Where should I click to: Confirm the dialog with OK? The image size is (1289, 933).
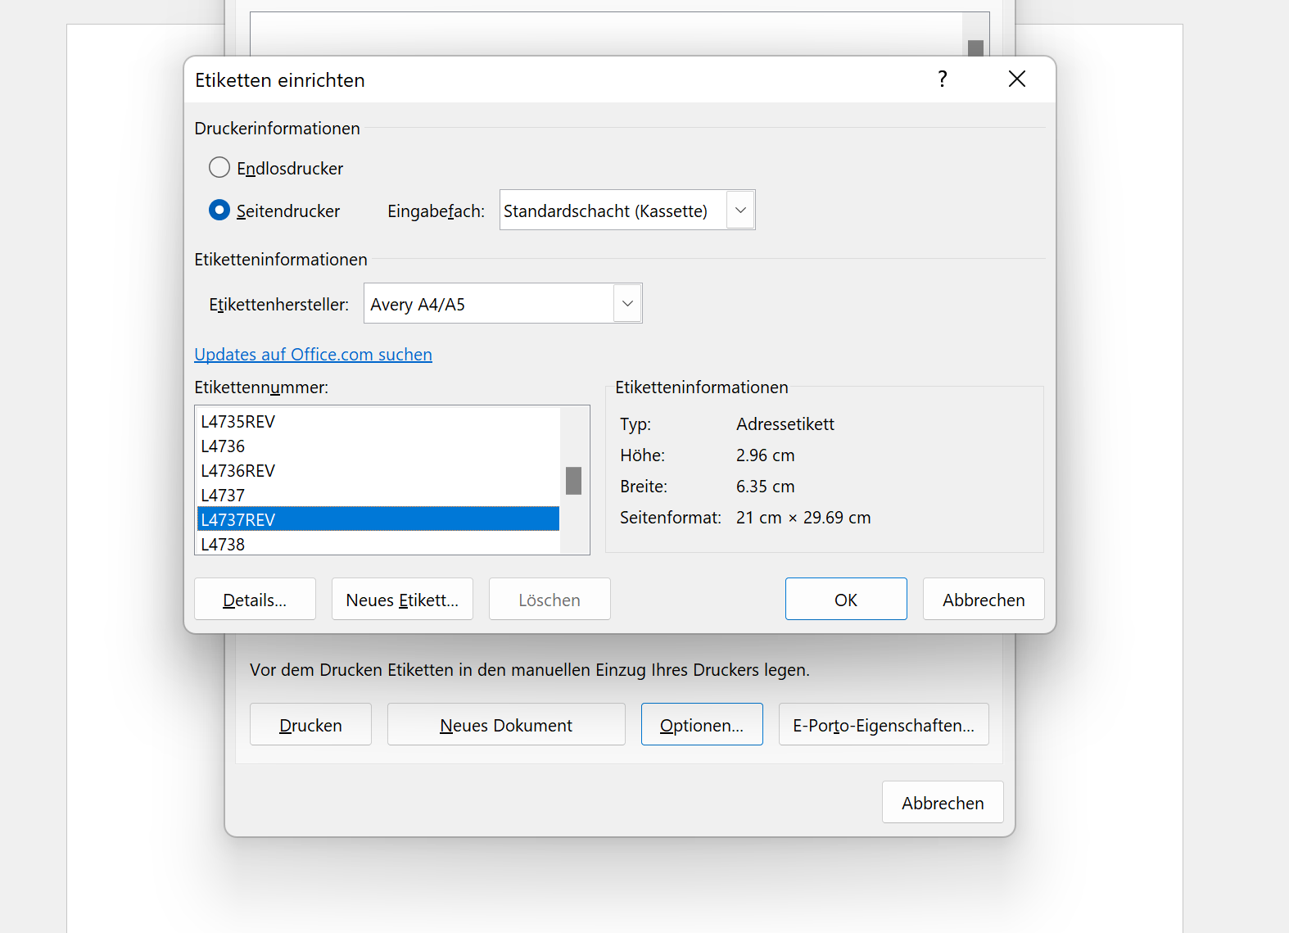pos(845,600)
